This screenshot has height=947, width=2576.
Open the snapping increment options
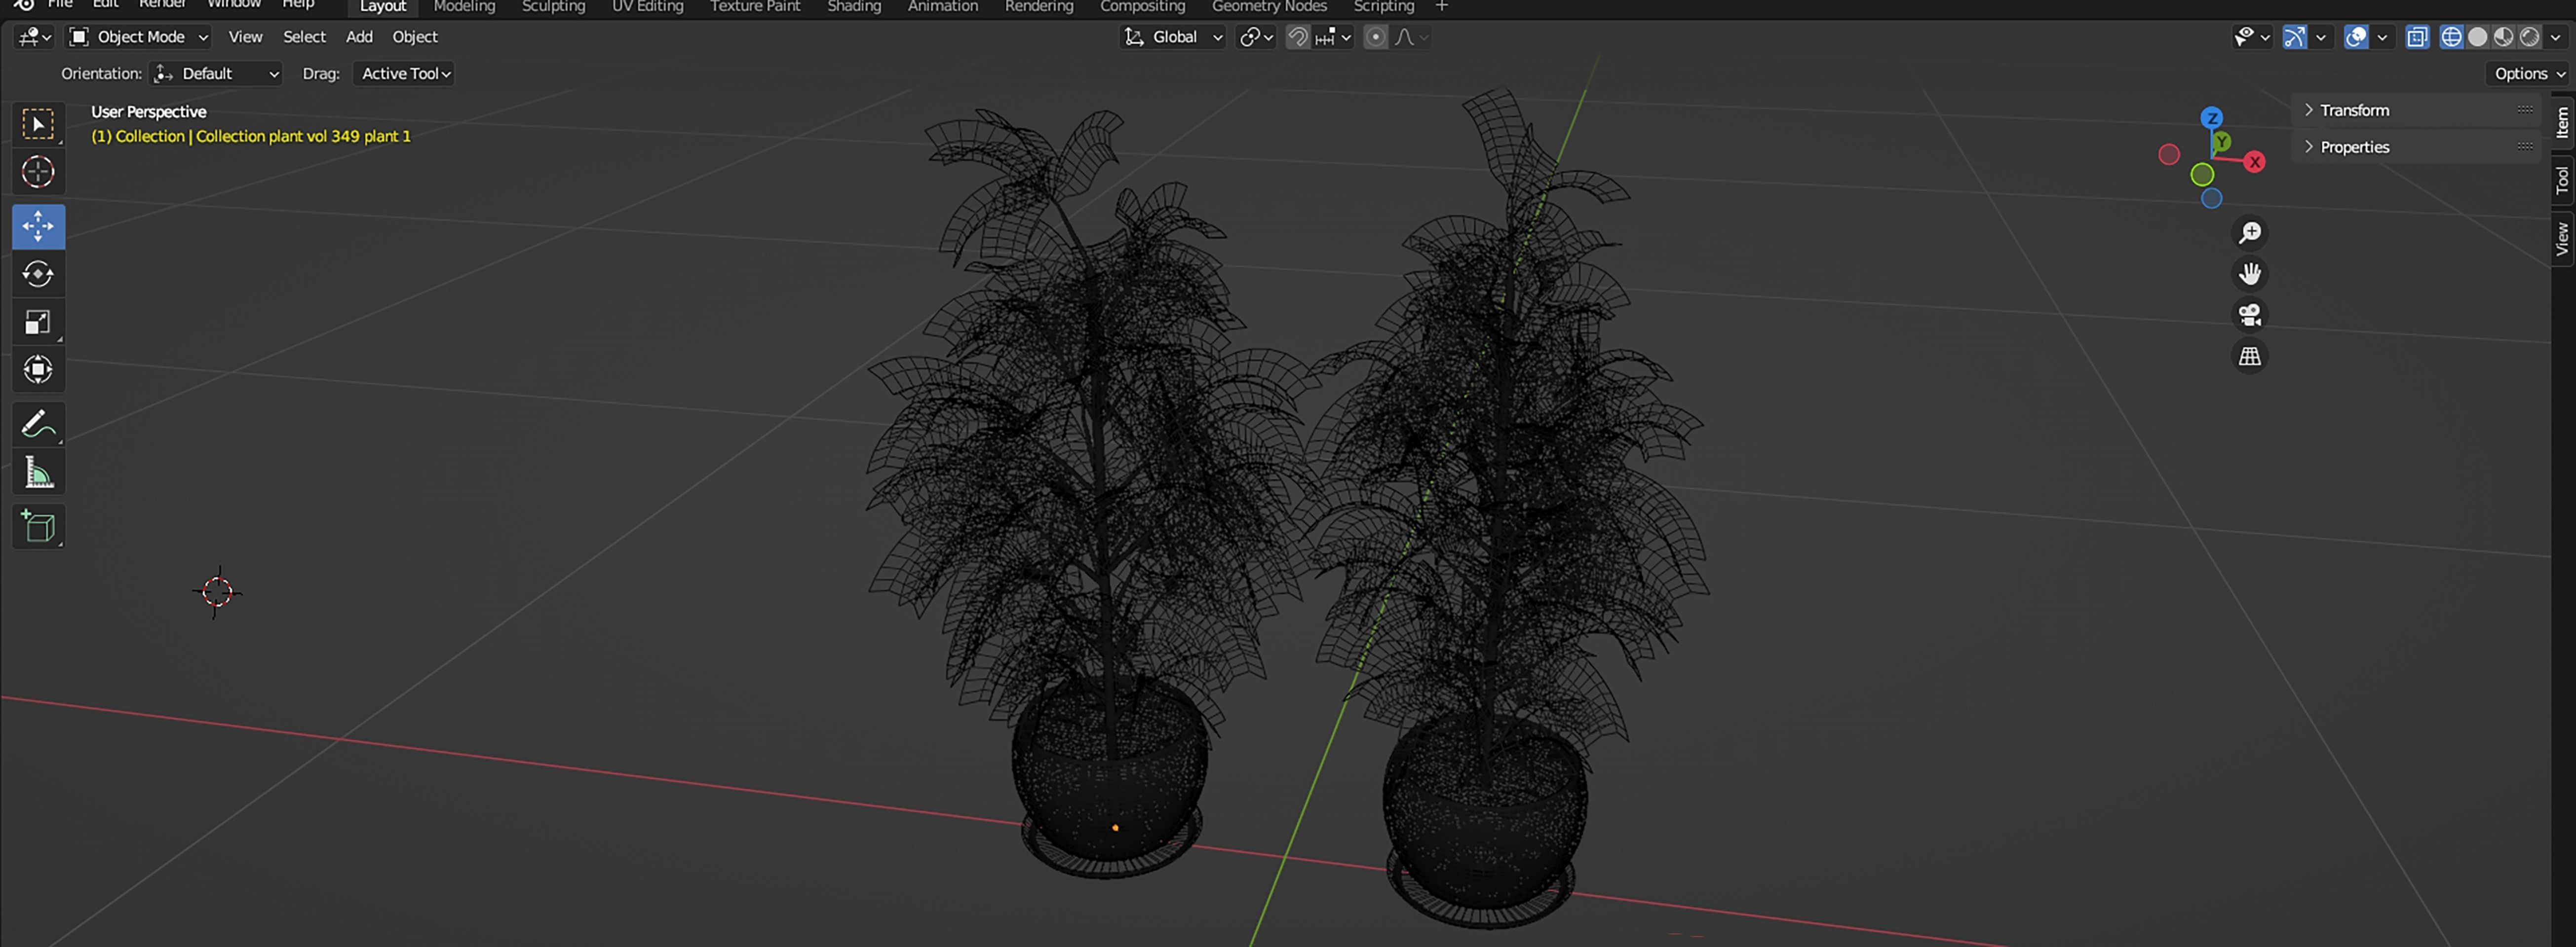[x=1333, y=37]
